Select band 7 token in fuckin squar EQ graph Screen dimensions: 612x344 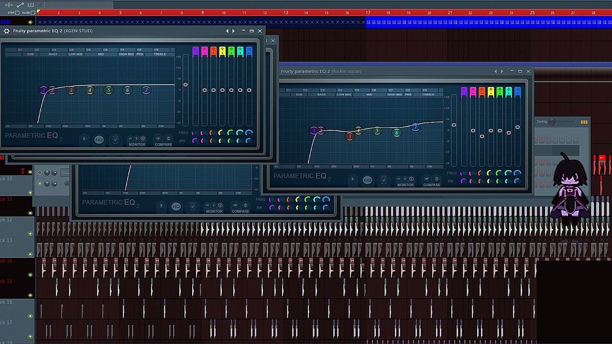415,127
